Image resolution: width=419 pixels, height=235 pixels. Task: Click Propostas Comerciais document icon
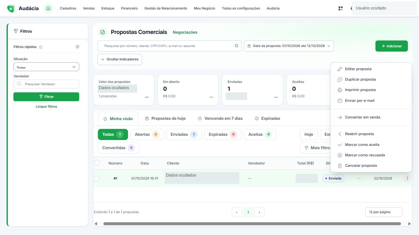click(103, 32)
